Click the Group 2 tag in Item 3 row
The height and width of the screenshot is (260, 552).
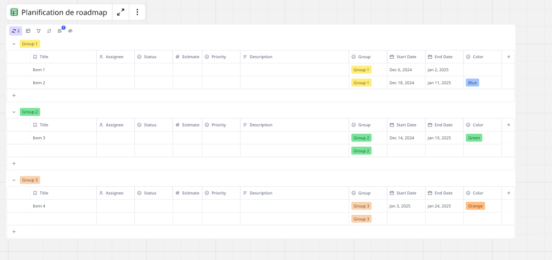[x=361, y=138]
